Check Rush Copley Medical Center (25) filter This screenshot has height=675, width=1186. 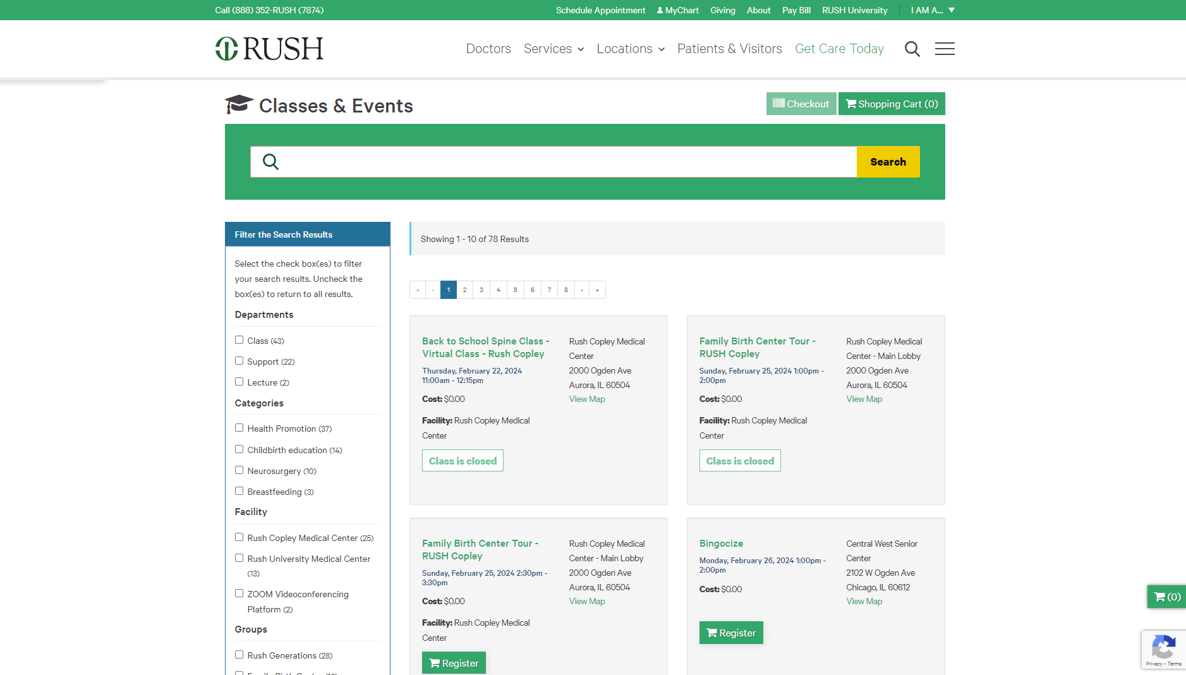[x=239, y=537]
